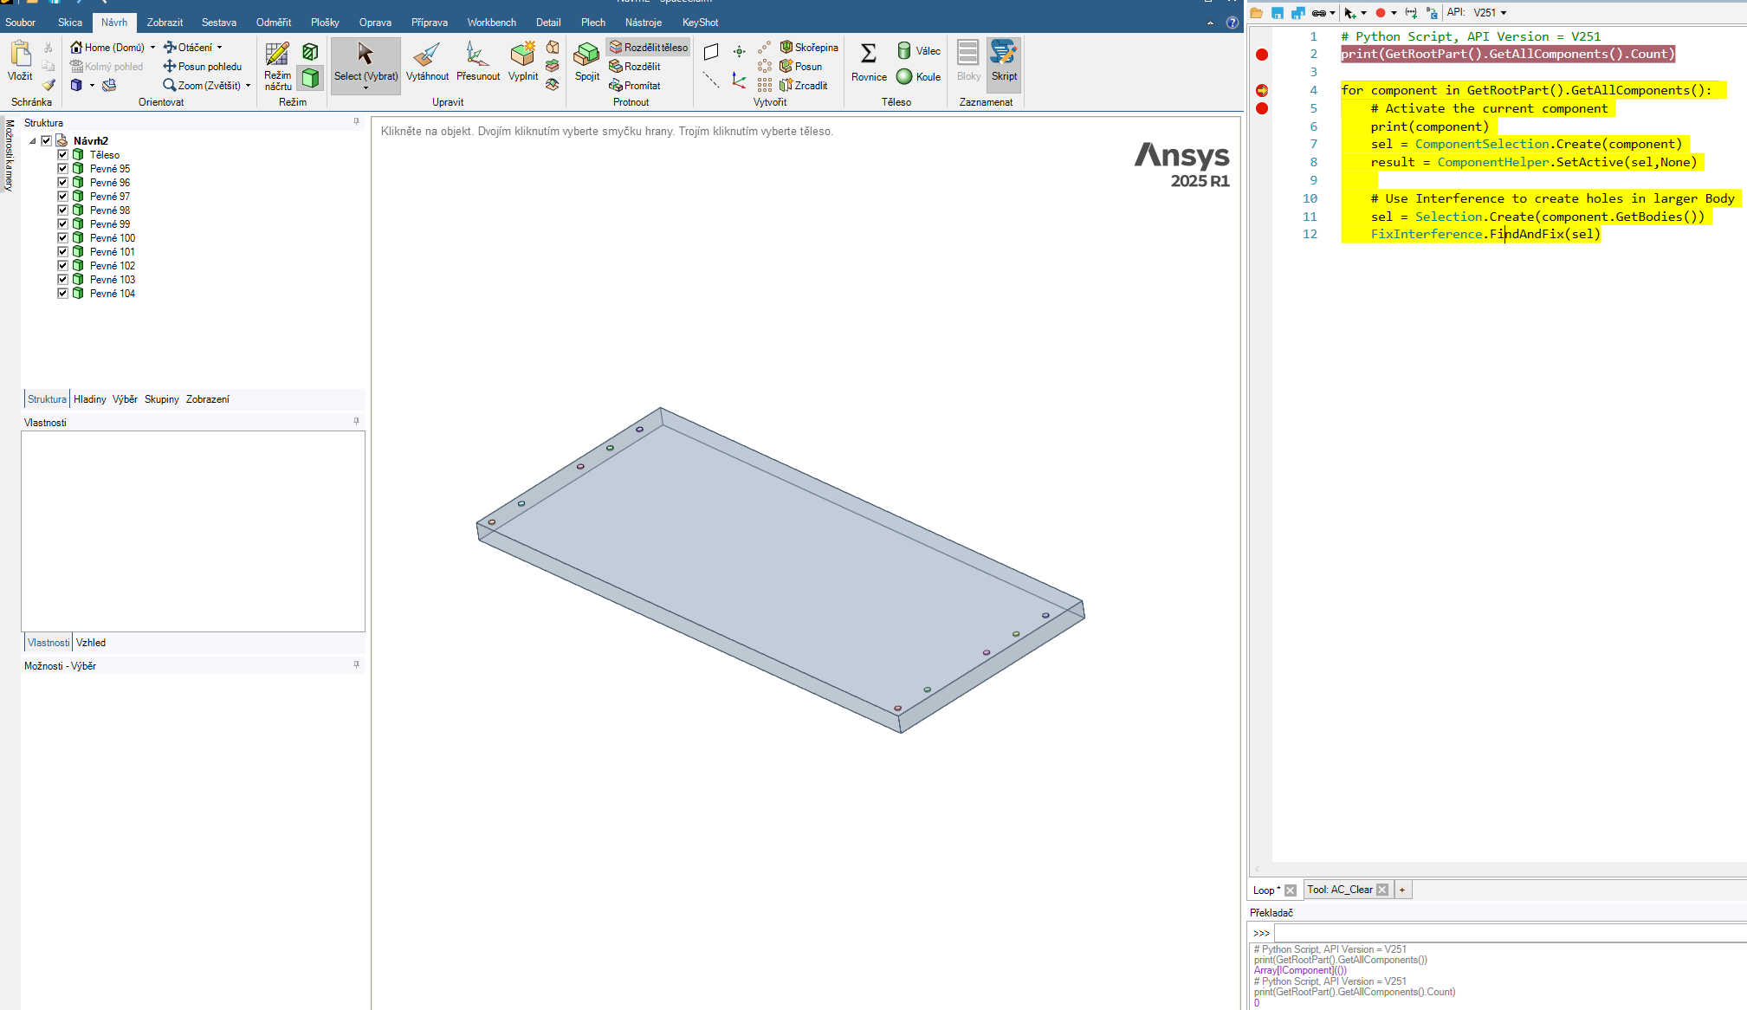1747x1010 pixels.
Task: Switch to 3D mode green cube
Action: [310, 78]
